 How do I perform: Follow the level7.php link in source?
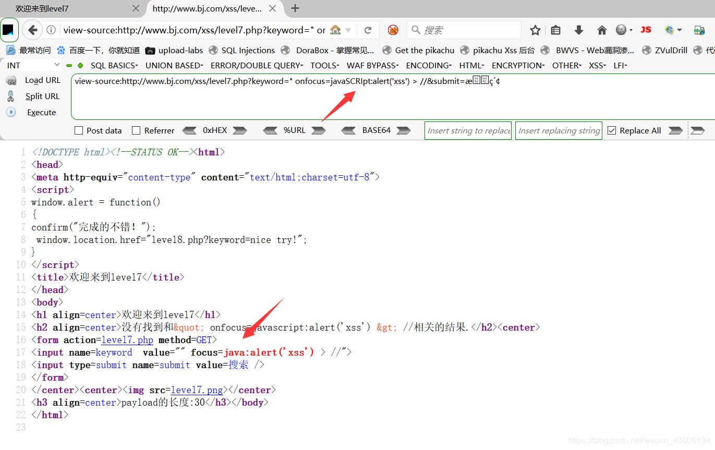pyautogui.click(x=127, y=340)
